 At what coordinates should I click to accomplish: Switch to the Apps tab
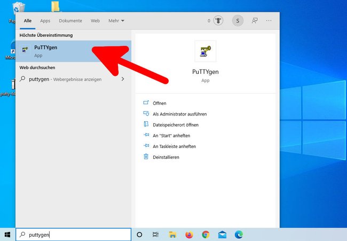[45, 21]
